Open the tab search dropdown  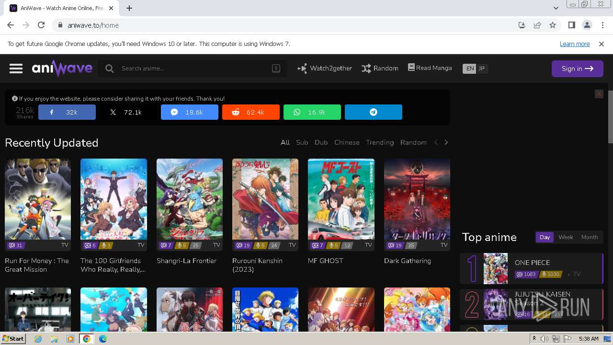point(556,8)
